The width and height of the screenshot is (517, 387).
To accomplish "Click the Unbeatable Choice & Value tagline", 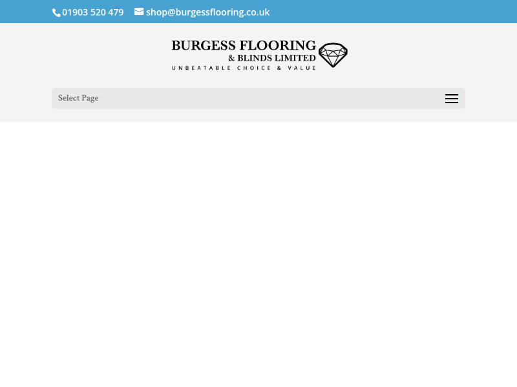I will pos(244,68).
